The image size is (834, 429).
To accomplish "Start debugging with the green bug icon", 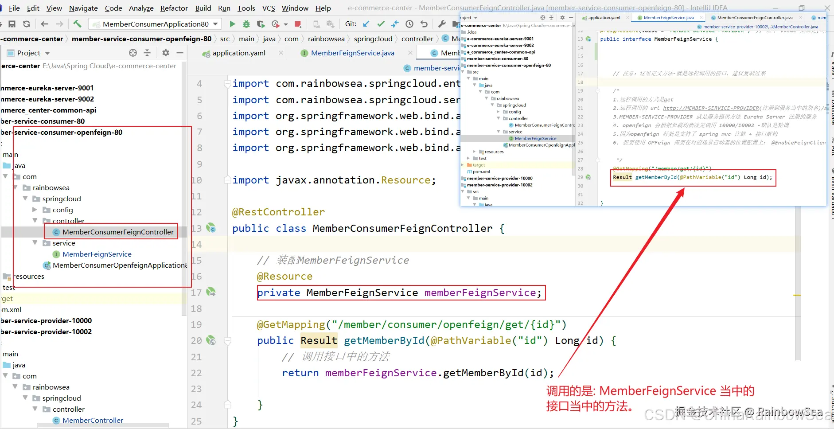I will coord(246,24).
